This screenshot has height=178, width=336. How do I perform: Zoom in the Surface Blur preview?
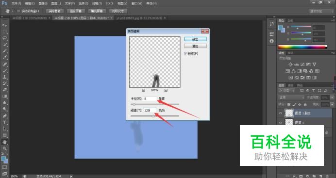point(166,90)
